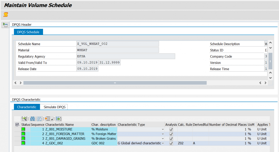This screenshot has height=152, width=279.
Task: Click the select-all icon in the table corner
Action: point(17,125)
